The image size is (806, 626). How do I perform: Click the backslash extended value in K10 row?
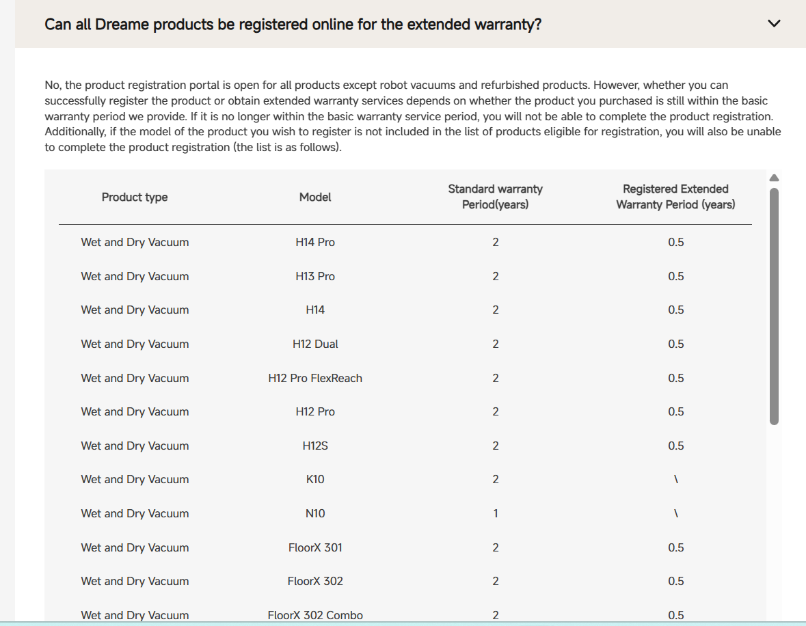(676, 480)
